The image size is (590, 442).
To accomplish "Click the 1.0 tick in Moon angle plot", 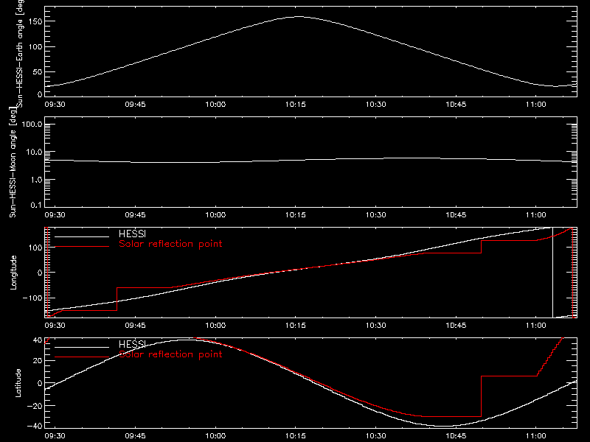I will pos(36,180).
